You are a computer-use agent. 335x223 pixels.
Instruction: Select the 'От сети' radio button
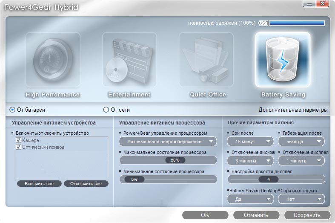pyautogui.click(x=106, y=110)
